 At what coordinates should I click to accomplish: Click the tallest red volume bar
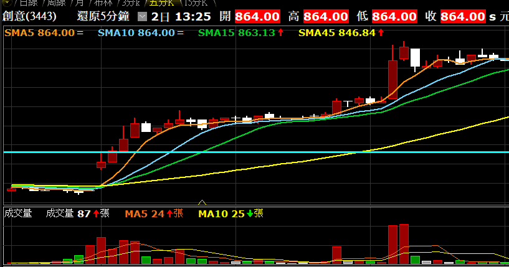pos(404,244)
